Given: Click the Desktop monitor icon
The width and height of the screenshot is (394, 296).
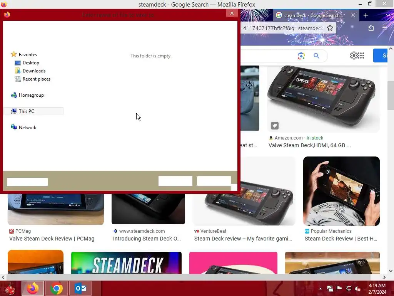Looking at the screenshot, I should [18, 63].
